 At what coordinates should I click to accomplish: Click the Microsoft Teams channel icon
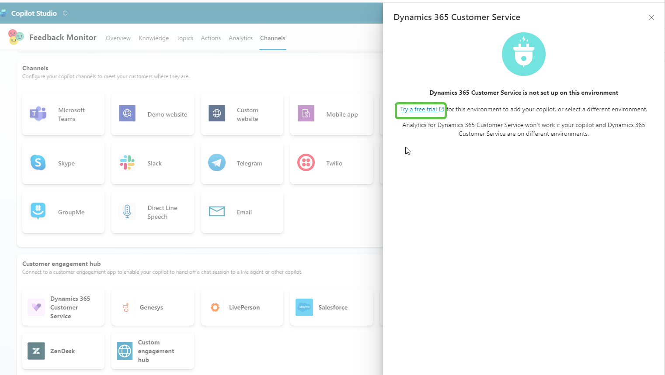pos(38,114)
